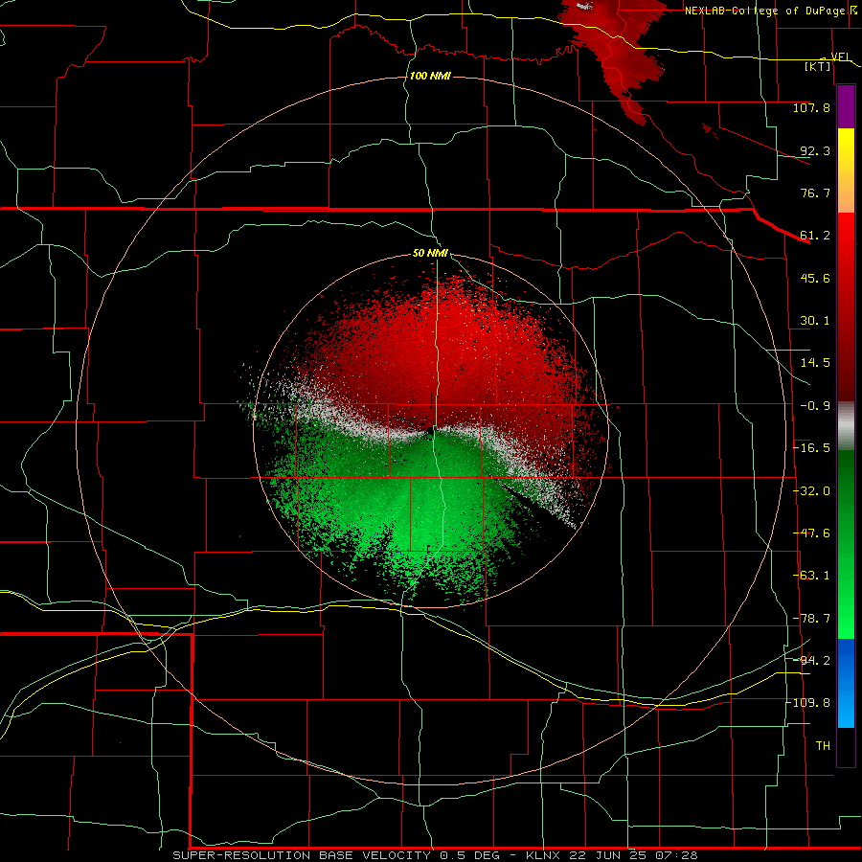
Task: Click the -0.9 velocity scale label
Action: pos(814,406)
